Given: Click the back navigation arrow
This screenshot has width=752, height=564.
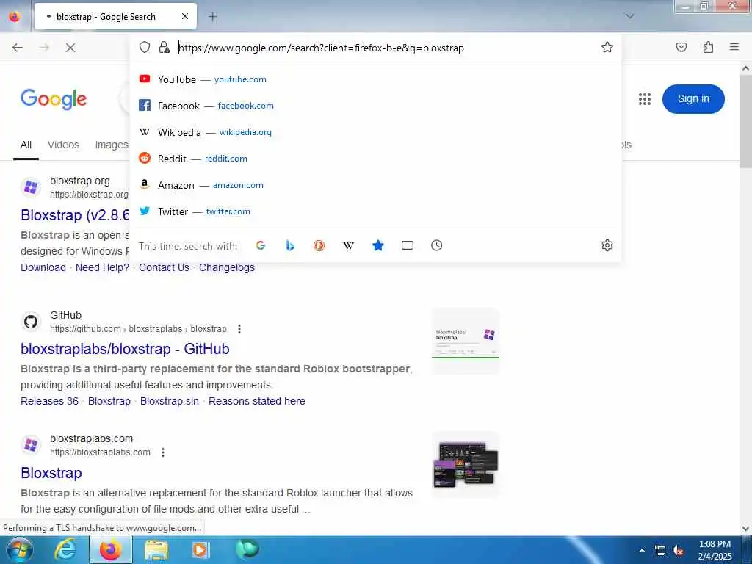Looking at the screenshot, I should click(18, 48).
